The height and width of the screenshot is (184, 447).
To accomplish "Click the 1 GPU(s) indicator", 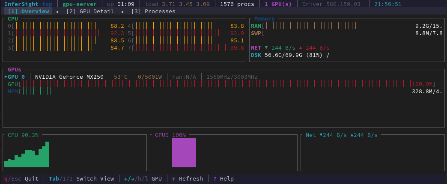I will pyautogui.click(x=278, y=4).
